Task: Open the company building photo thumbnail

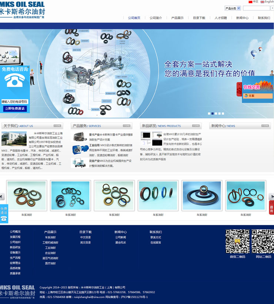Action: [x=14, y=138]
